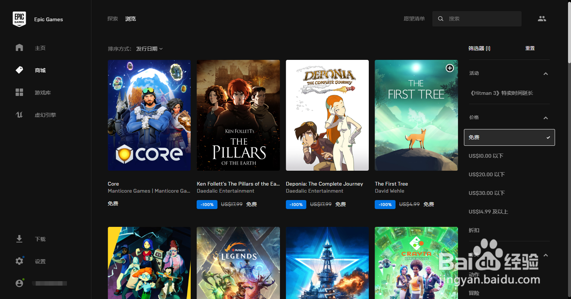Click the Epic Games logo icon
The image size is (571, 299).
tap(19, 19)
